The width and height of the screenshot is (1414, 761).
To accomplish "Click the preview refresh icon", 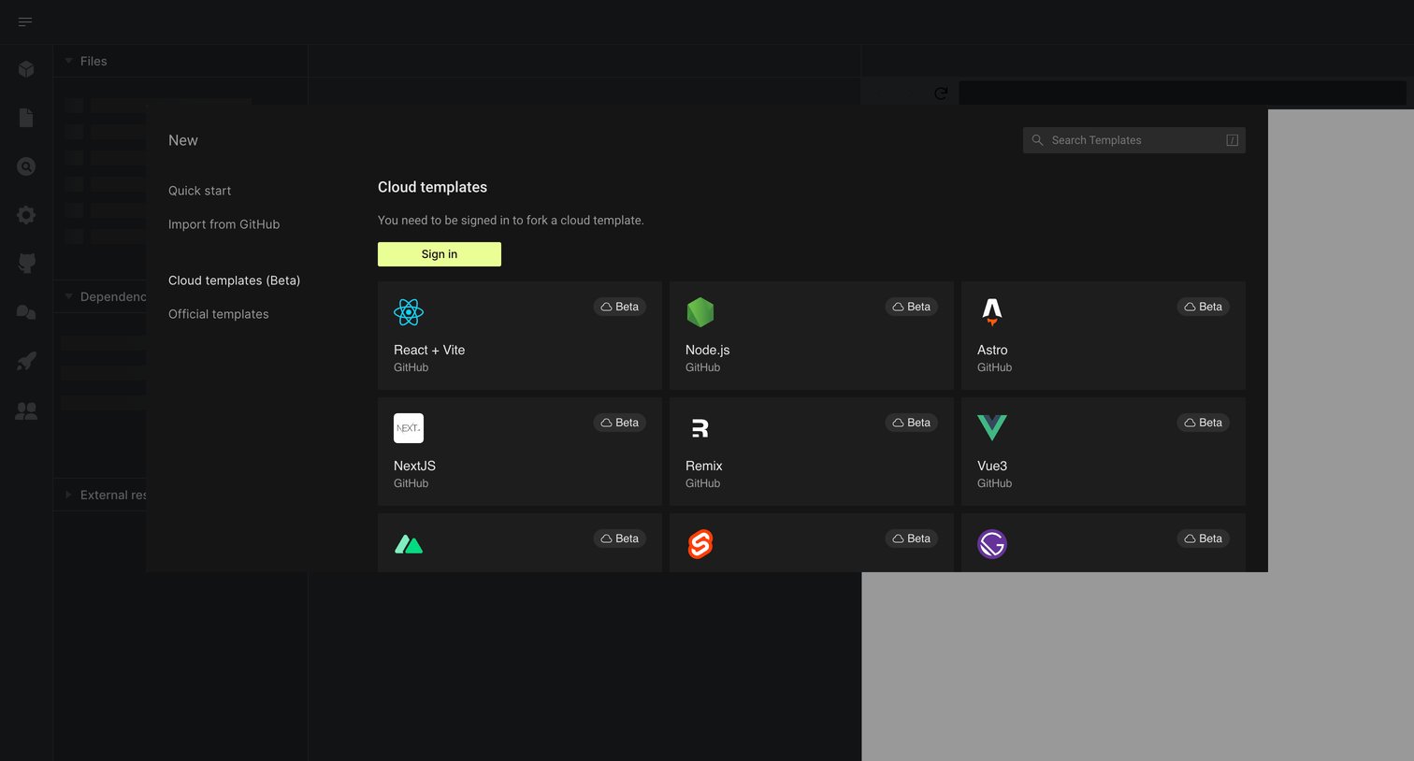I will (x=941, y=93).
